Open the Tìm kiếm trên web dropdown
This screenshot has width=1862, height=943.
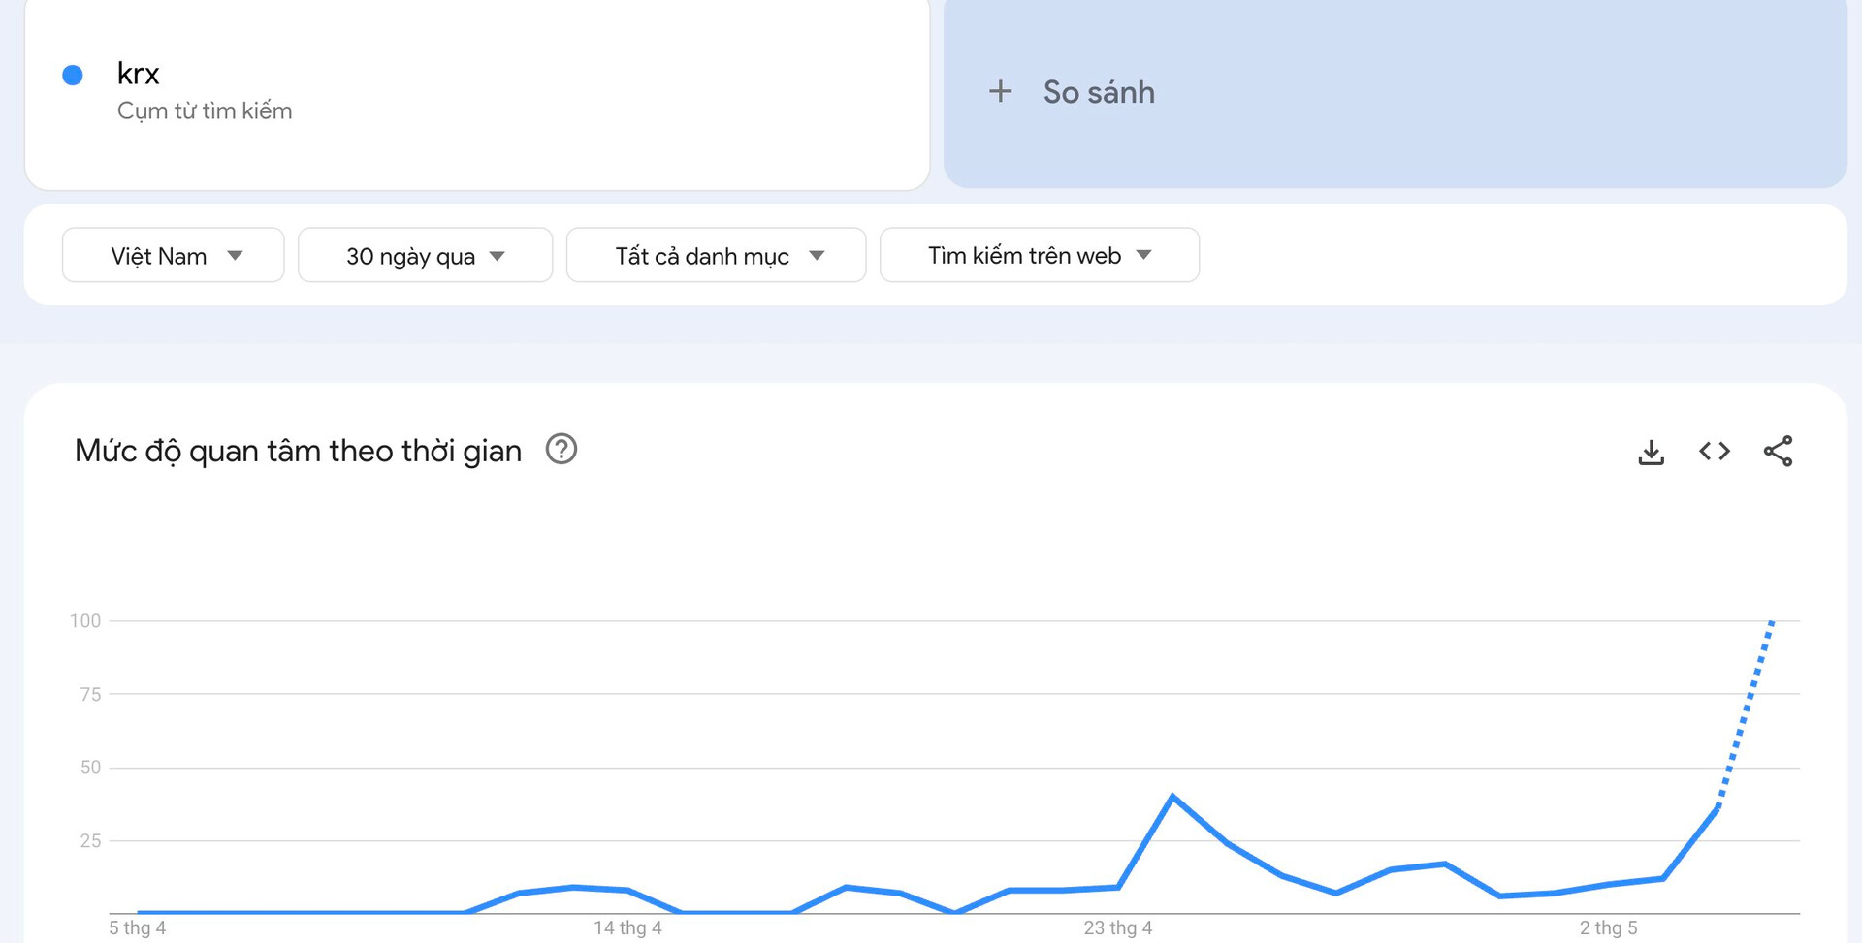1039,256
